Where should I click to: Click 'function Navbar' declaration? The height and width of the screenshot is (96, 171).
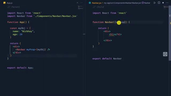point(103,22)
